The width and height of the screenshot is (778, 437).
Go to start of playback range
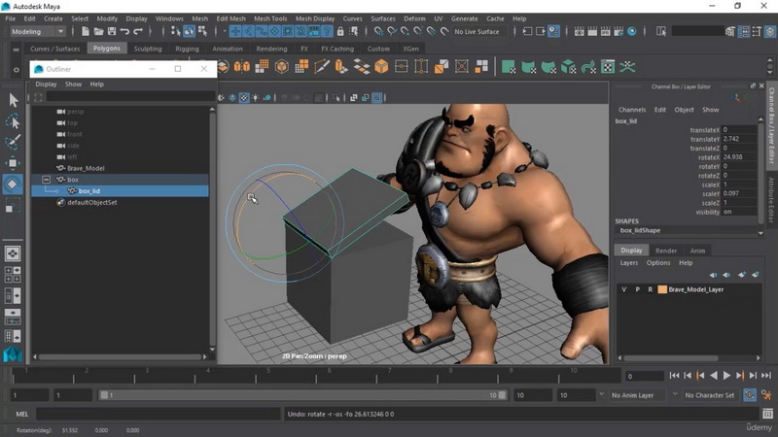[674, 376]
